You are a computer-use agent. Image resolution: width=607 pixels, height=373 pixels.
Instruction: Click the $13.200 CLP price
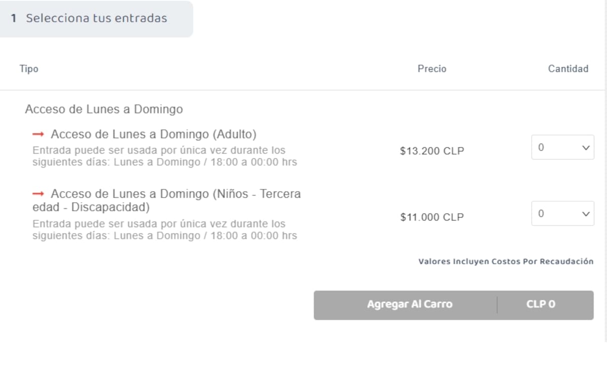pyautogui.click(x=432, y=151)
